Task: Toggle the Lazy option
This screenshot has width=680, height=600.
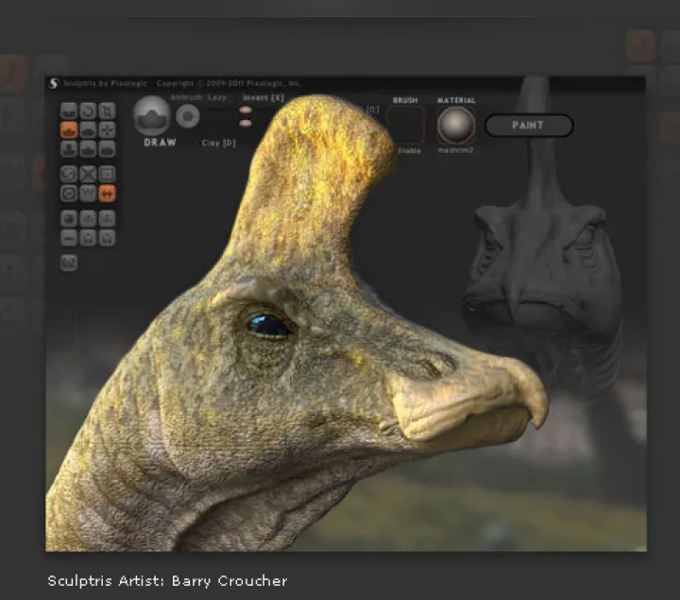Action: click(x=217, y=97)
